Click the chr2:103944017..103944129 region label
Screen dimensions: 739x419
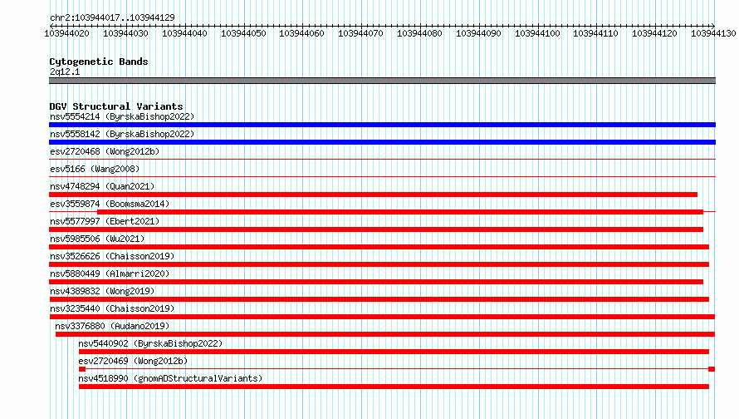(x=112, y=17)
